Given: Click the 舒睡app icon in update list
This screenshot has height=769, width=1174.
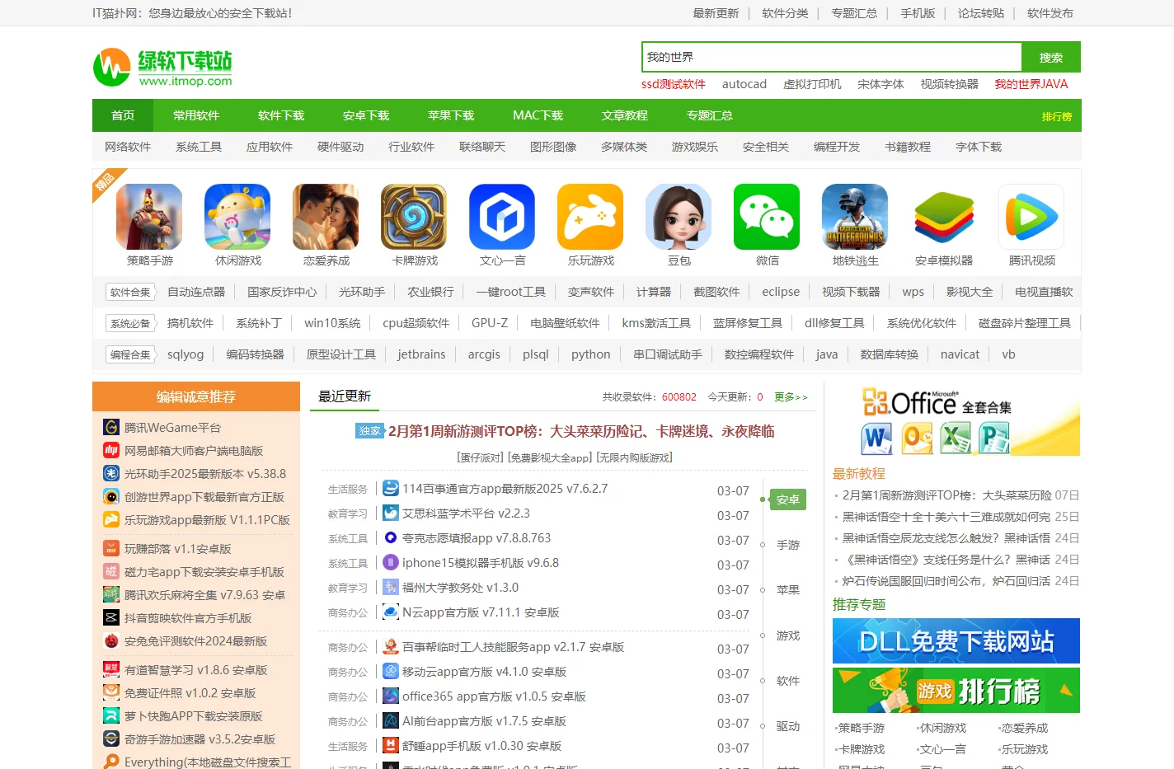Looking at the screenshot, I should coord(391,745).
